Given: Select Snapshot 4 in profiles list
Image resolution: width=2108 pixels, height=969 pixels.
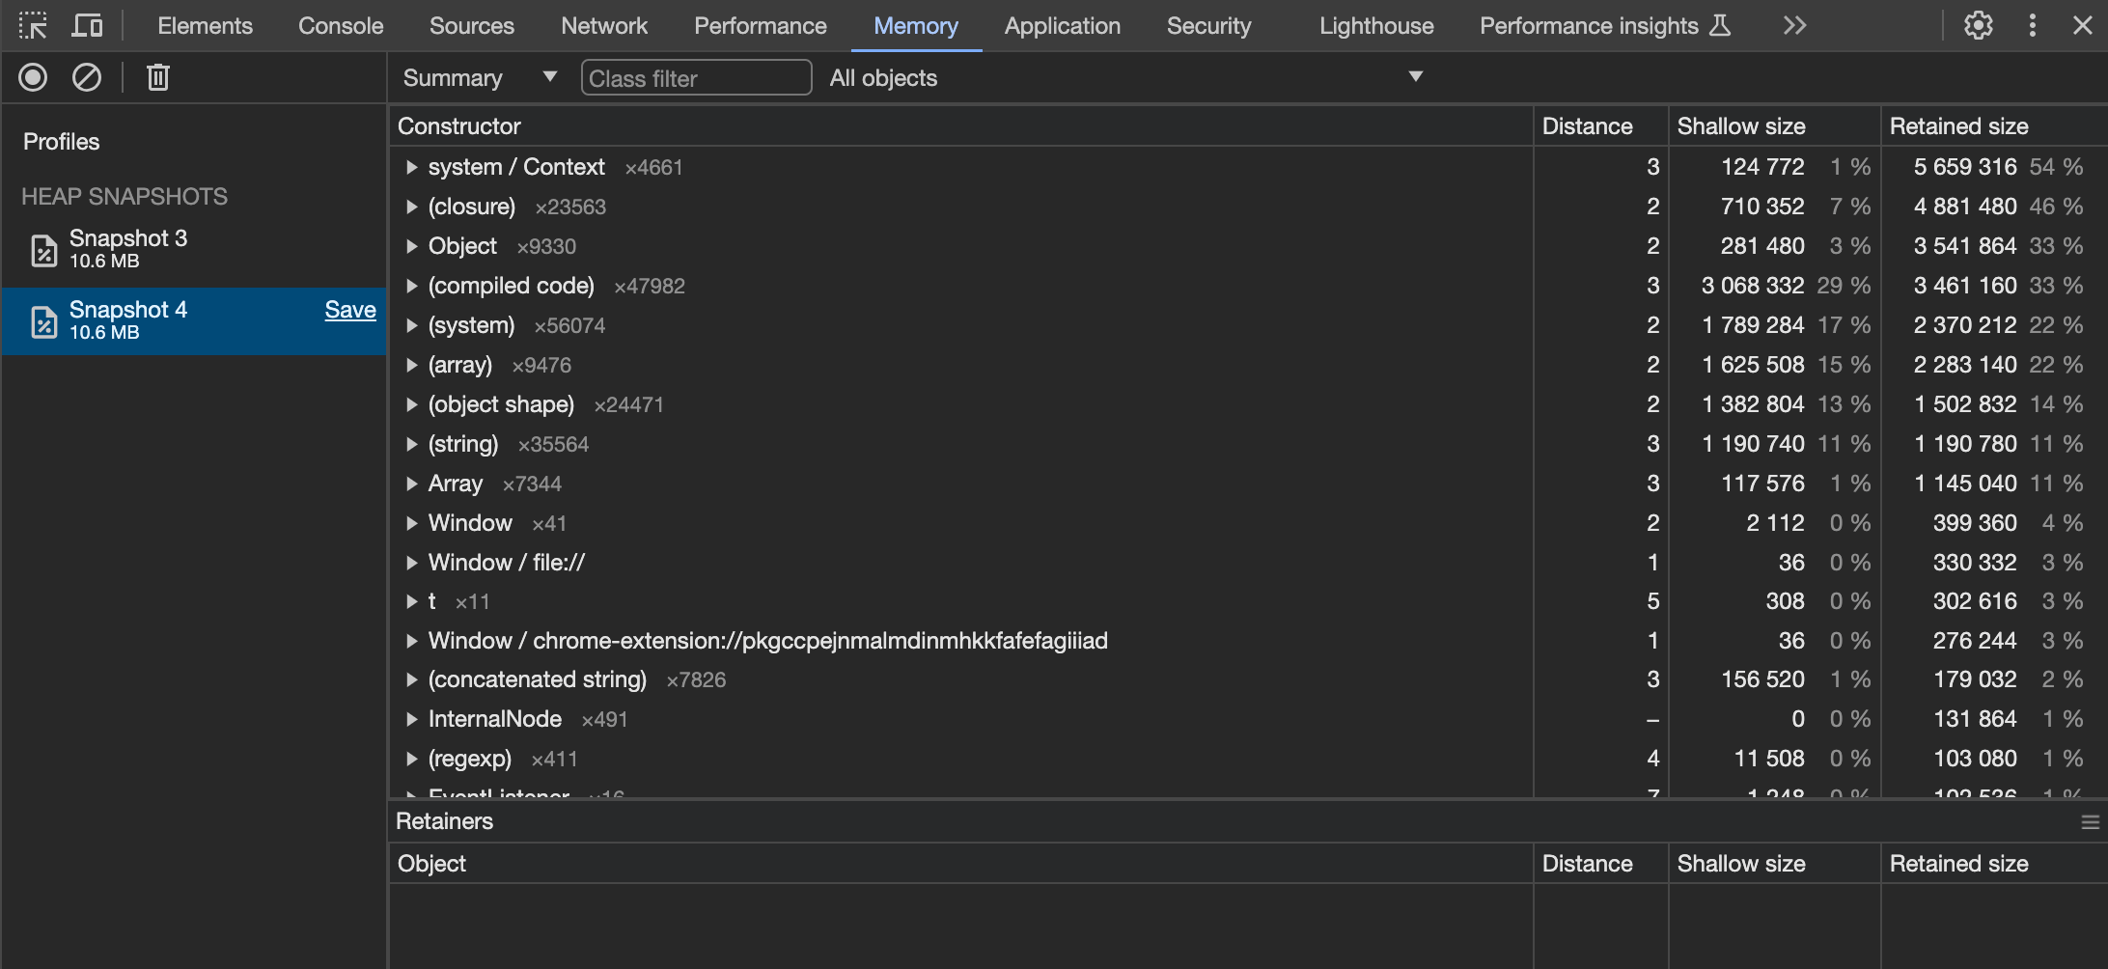Looking at the screenshot, I should pos(193,321).
